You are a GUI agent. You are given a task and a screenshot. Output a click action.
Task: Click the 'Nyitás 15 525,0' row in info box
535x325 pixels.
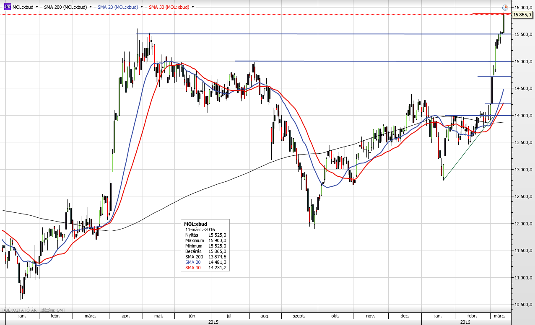(x=205, y=235)
